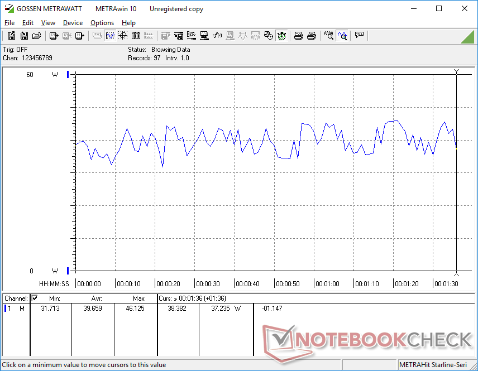Toggle the cursor zoom waveform magnifier

342,36
